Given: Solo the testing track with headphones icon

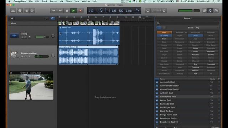Looking at the screenshot, I should pos(25,37).
